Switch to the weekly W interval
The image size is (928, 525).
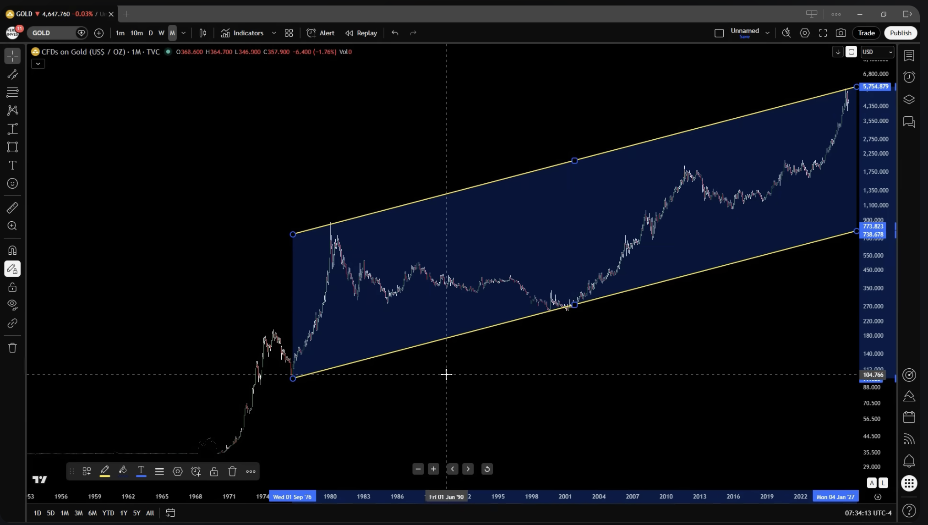click(161, 33)
